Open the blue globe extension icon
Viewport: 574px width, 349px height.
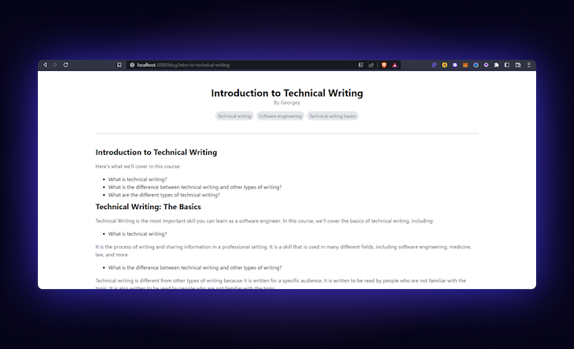click(476, 64)
